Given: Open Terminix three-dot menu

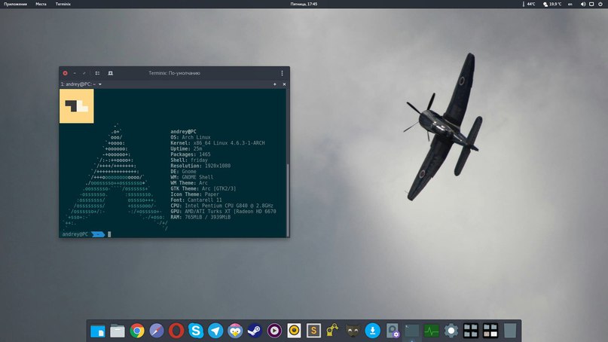Looking at the screenshot, I should 282,73.
